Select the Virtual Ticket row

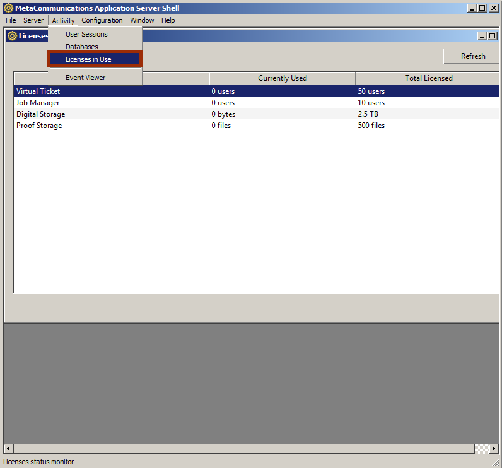click(256, 91)
